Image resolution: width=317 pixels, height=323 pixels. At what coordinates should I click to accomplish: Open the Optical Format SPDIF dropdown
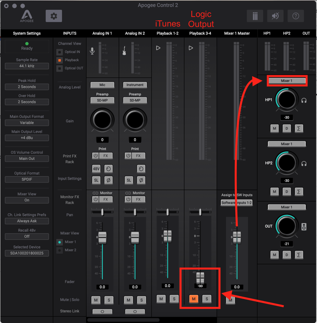click(x=27, y=179)
